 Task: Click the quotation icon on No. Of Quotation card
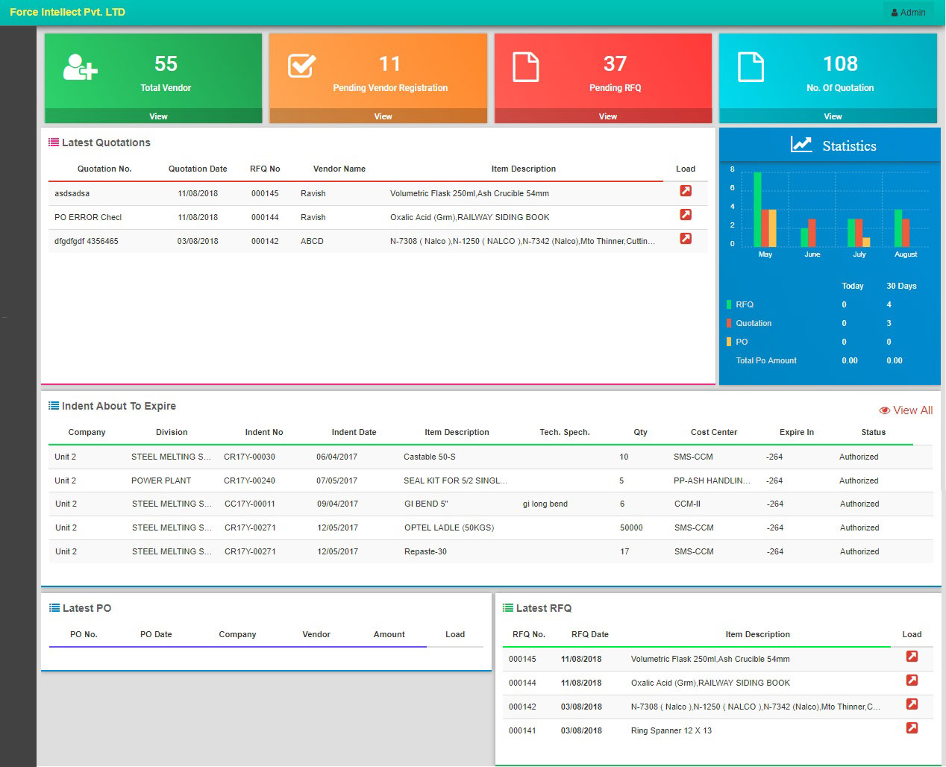coord(750,66)
